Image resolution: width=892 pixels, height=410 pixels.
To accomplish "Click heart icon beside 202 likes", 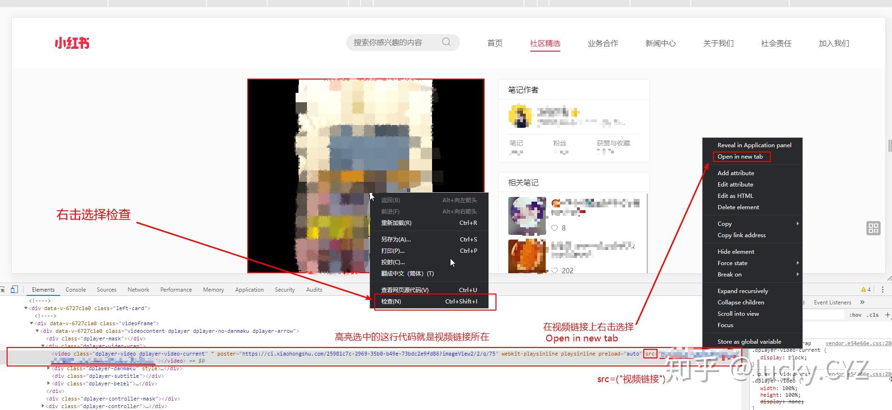I will (x=555, y=271).
